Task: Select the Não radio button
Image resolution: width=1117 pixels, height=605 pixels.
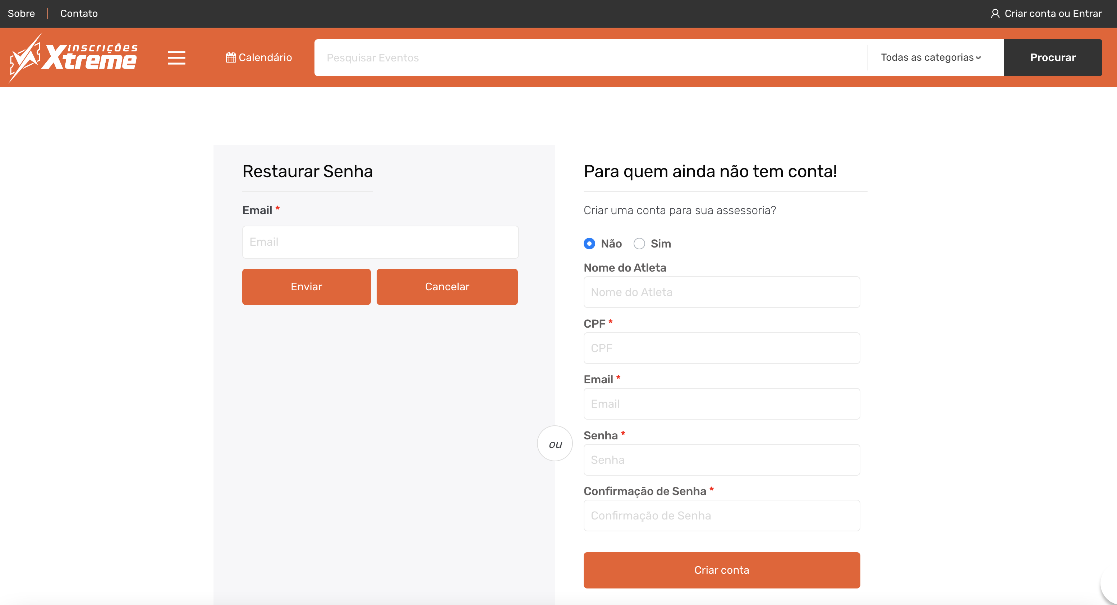Action: coord(589,244)
